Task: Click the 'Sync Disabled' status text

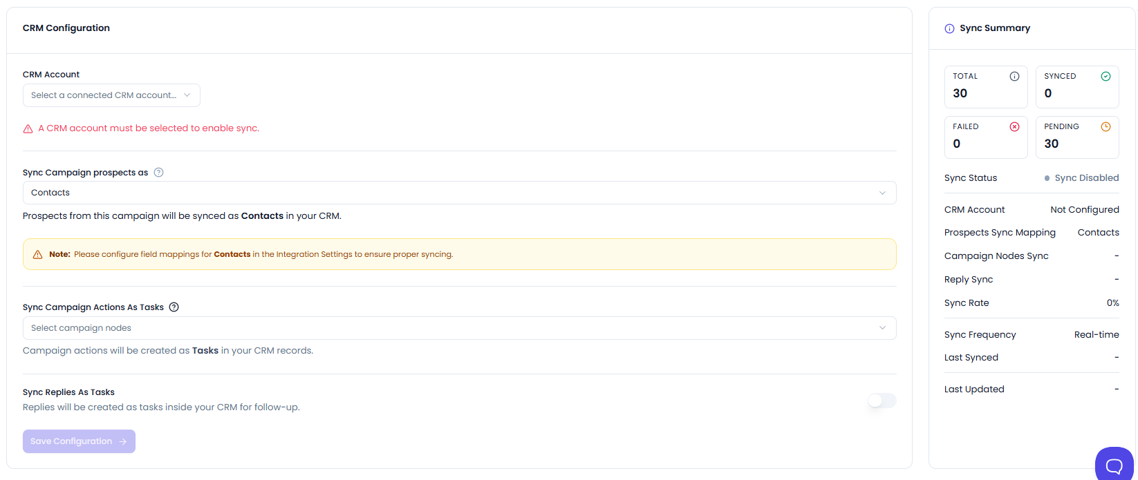Action: pos(1087,178)
